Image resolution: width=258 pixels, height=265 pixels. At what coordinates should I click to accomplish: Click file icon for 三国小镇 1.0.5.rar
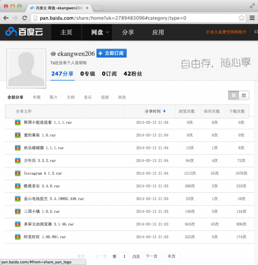coord(18,211)
